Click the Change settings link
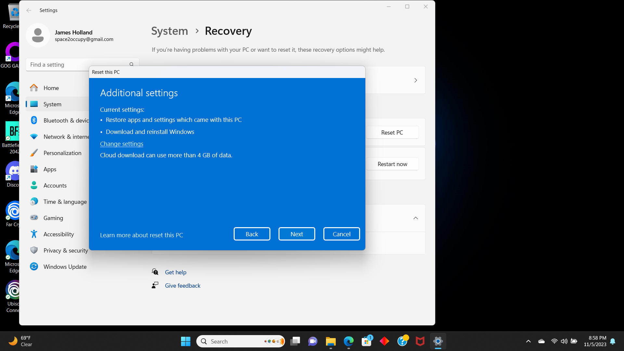The width and height of the screenshot is (624, 351). pyautogui.click(x=121, y=144)
